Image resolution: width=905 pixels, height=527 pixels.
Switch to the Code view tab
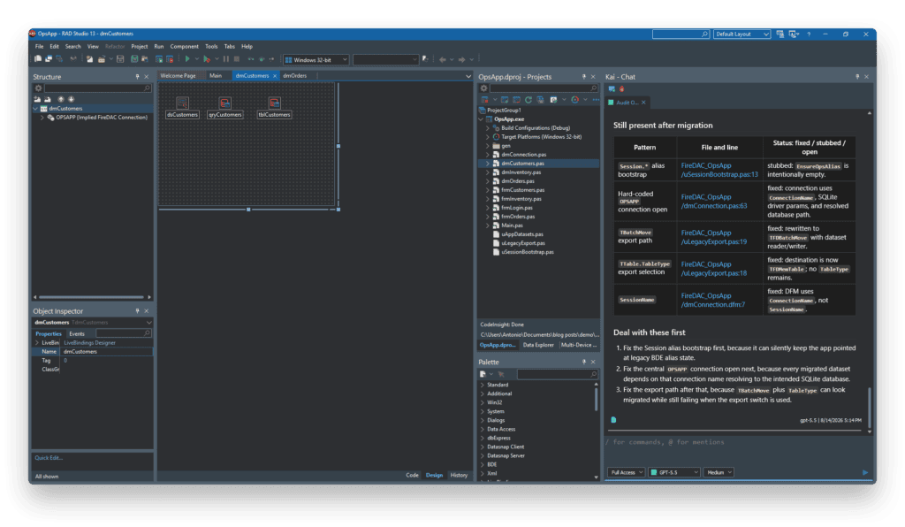pyautogui.click(x=412, y=475)
